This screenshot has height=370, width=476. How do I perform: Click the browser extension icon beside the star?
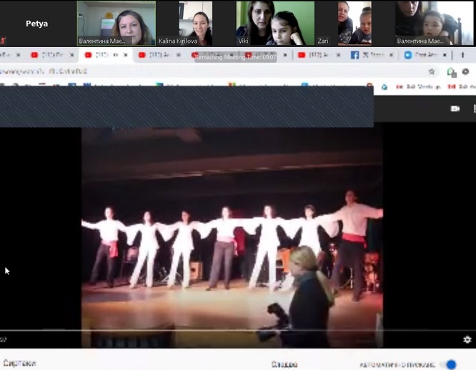coord(451,71)
